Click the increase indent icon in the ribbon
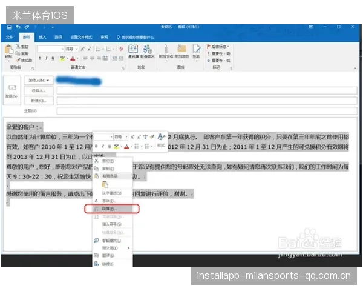 (121, 58)
